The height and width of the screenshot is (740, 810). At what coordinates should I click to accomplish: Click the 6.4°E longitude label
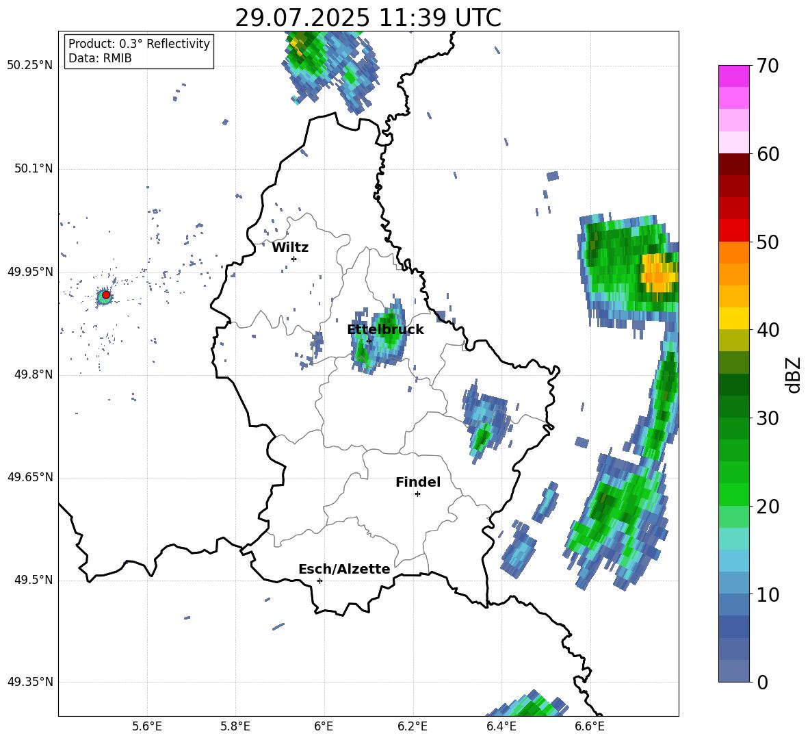(501, 726)
